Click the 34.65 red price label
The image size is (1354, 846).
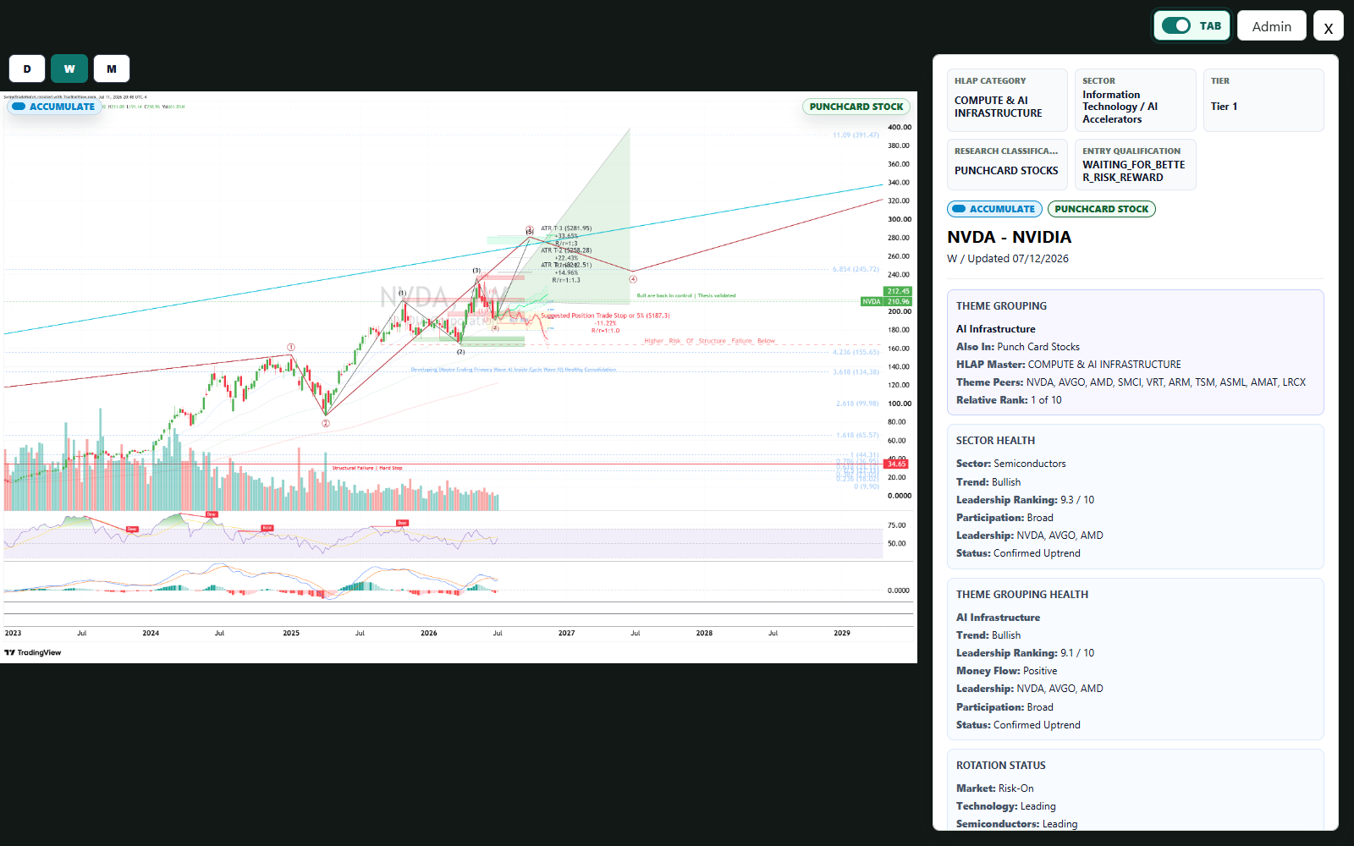(x=896, y=464)
